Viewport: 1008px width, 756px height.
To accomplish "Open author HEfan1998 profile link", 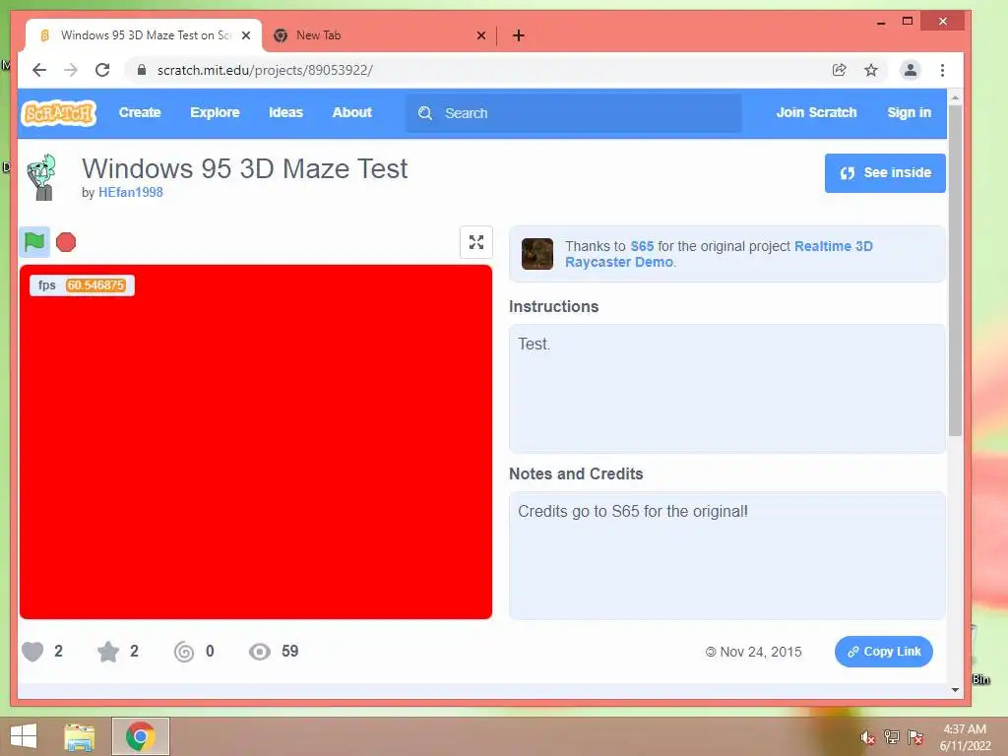I will [131, 192].
